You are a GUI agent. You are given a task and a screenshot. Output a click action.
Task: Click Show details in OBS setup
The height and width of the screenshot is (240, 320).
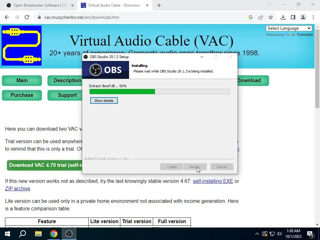point(104,101)
